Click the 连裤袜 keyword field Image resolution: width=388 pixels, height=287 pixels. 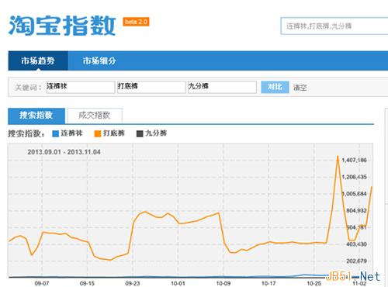coord(81,87)
